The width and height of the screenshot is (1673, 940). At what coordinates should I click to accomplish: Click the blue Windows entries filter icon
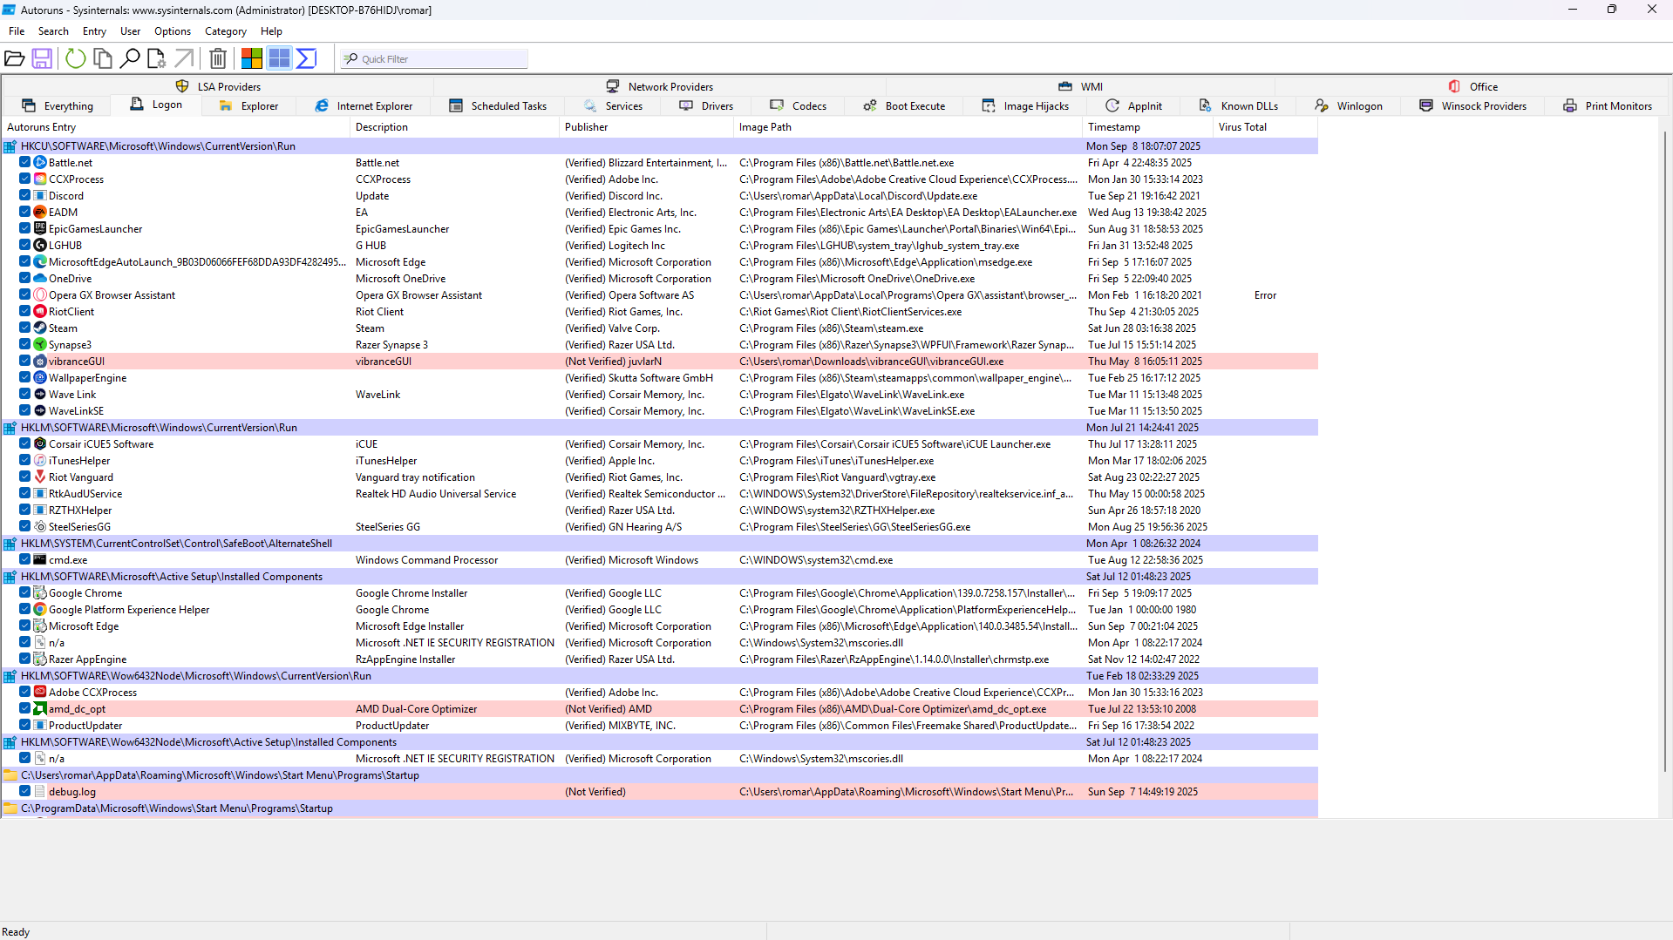click(x=279, y=58)
